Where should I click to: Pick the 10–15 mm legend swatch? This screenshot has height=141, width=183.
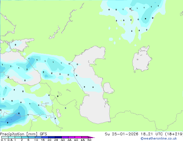coord(38,137)
